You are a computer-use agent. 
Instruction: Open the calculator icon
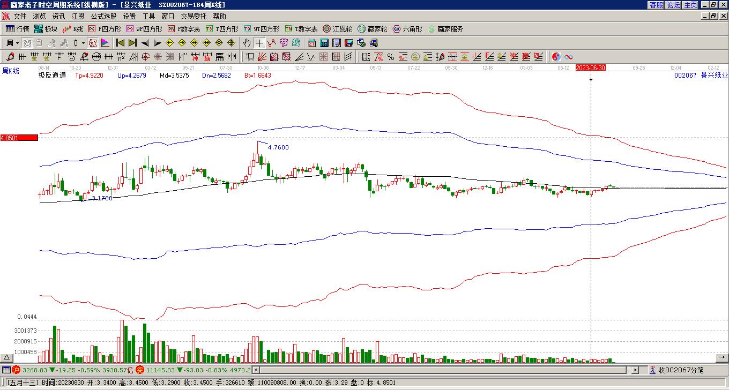pos(324,43)
